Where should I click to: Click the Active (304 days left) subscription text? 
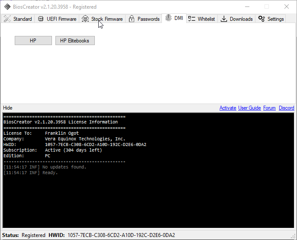74,150
